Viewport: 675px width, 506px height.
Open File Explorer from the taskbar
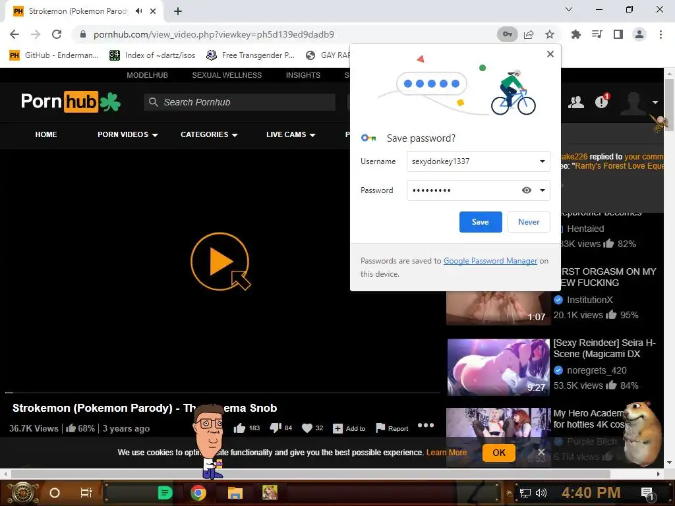coord(235,493)
